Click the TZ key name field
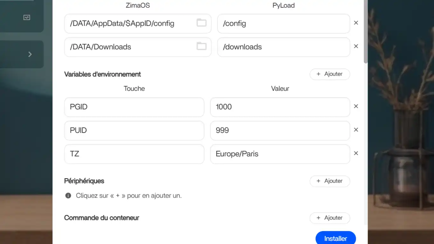Screen dimensions: 434x244 pyautogui.click(x=134, y=154)
